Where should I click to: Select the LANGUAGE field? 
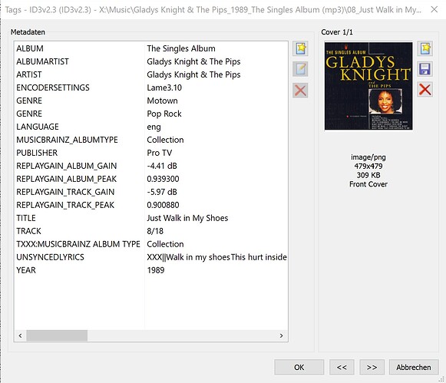(38, 127)
